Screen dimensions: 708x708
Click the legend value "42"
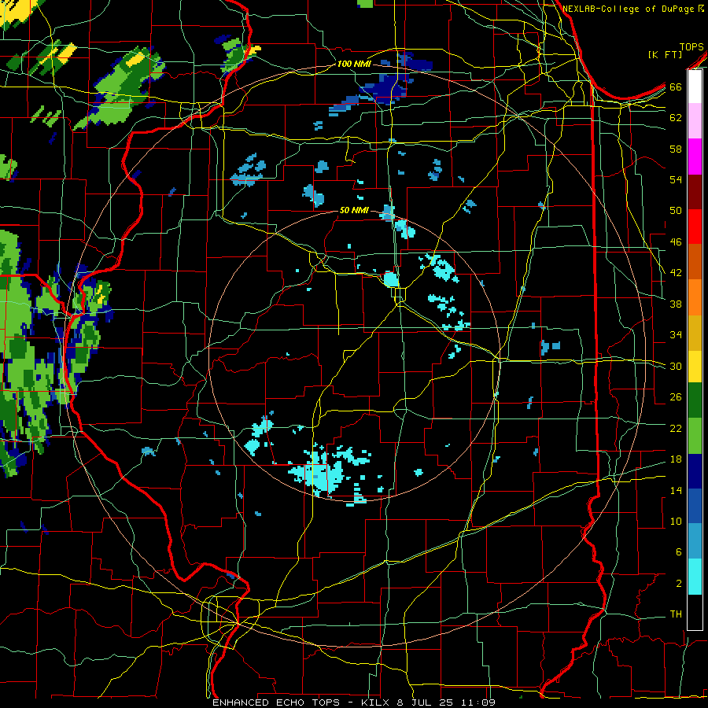(x=676, y=272)
